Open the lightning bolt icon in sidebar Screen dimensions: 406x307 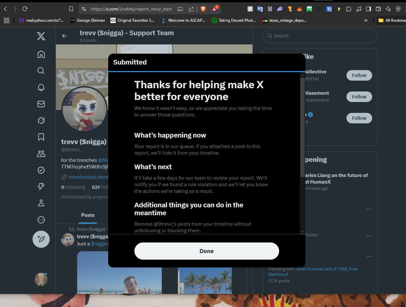(x=41, y=187)
